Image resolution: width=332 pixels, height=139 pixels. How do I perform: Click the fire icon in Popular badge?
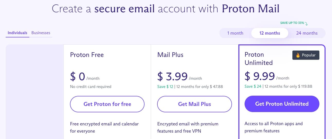[x=298, y=55]
